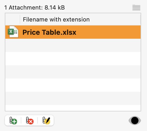Image resolution: width=147 pixels, height=131 pixels.
Task: Click right edge of Filename with extension header
Action: (140, 19)
